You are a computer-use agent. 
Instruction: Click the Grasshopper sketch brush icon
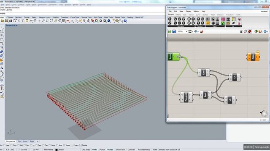coord(202,31)
